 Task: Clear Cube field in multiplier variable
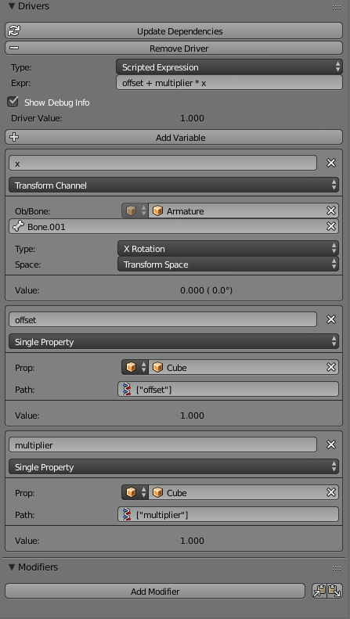[x=331, y=493]
